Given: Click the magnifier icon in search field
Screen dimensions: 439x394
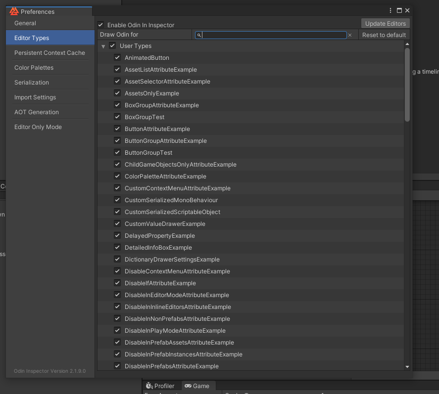Looking at the screenshot, I should click(198, 35).
